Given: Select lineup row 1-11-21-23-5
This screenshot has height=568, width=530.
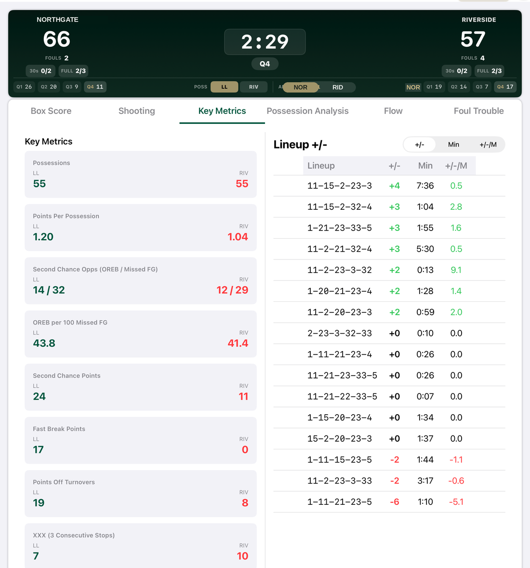Looking at the screenshot, I should click(x=389, y=502).
